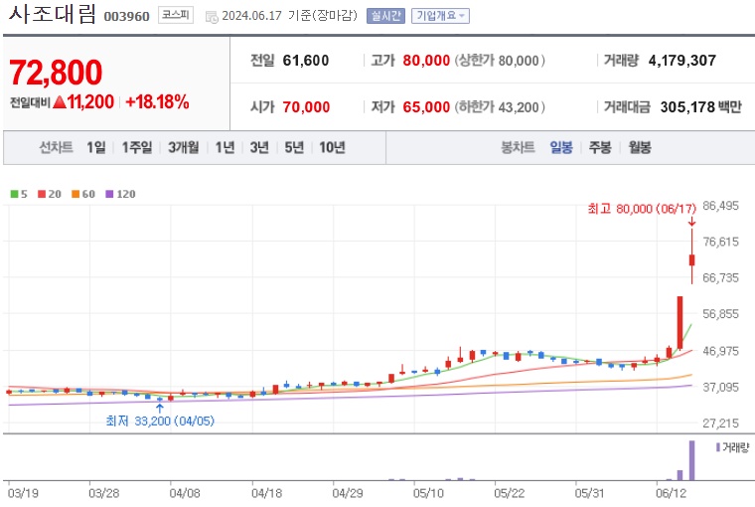The image size is (755, 507).
Task: Click the 코스피 market badge
Action: point(176,15)
